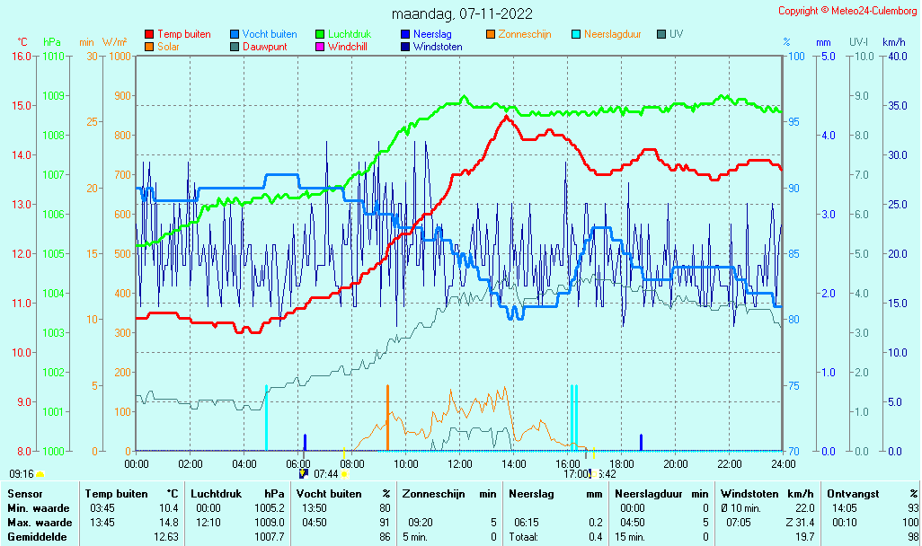Click the Copyright Meteo24-Culemborg text
This screenshot has width=922, height=546.
(x=847, y=11)
